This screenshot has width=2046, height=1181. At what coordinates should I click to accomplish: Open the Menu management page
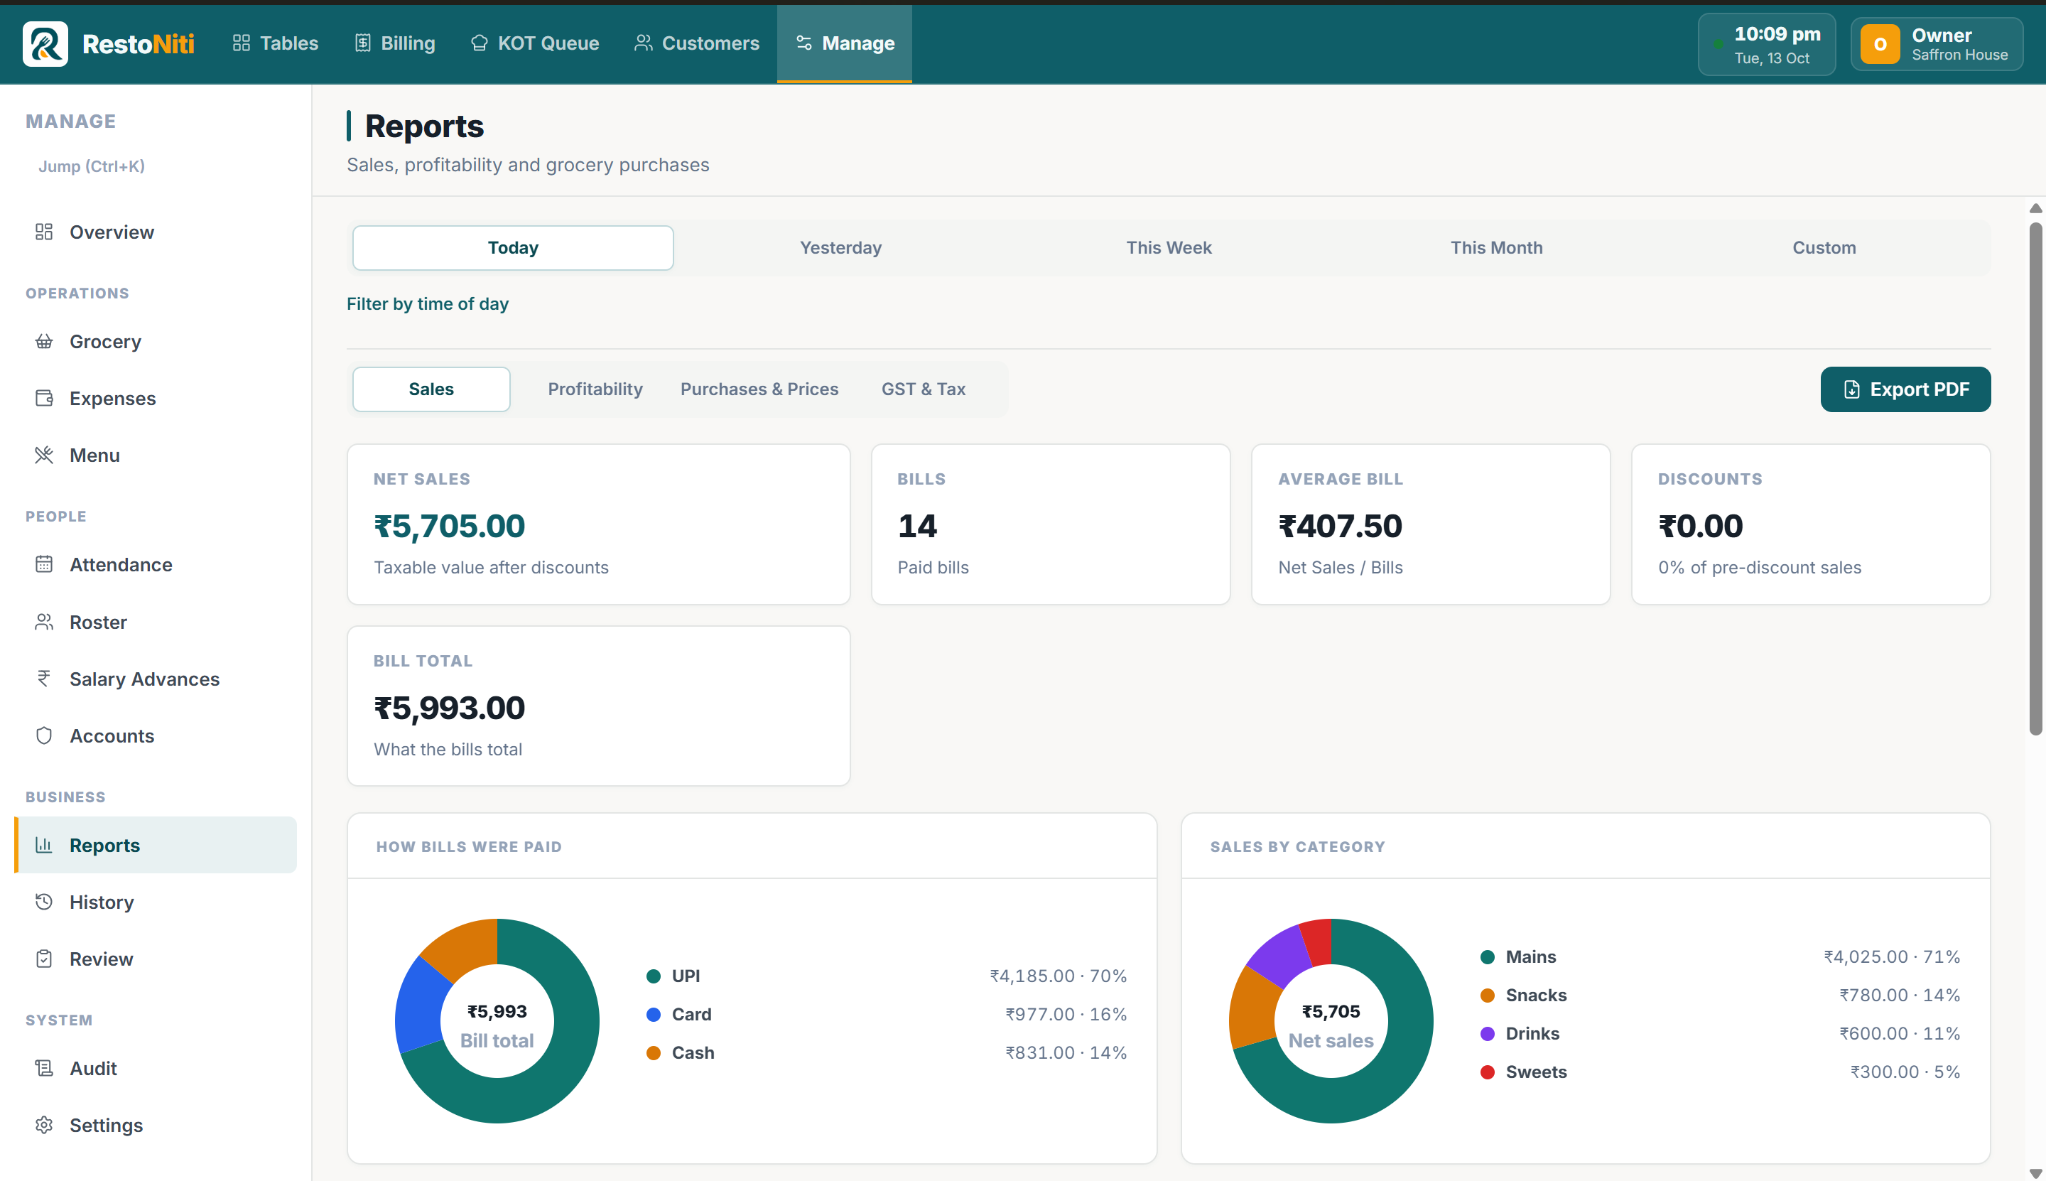click(156, 455)
